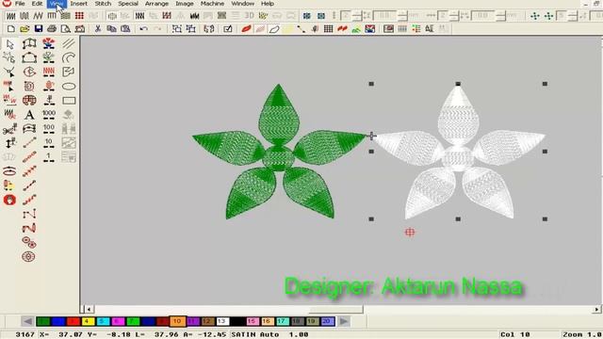Click the triple diagonal lines tool
Viewport: 603px width, 339px height.
[x=69, y=43]
